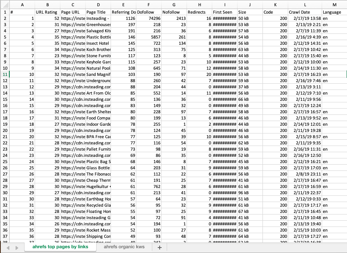Switch to 'ahrefs organic kws' sheet tab
347x253 pixels.
click(x=124, y=247)
